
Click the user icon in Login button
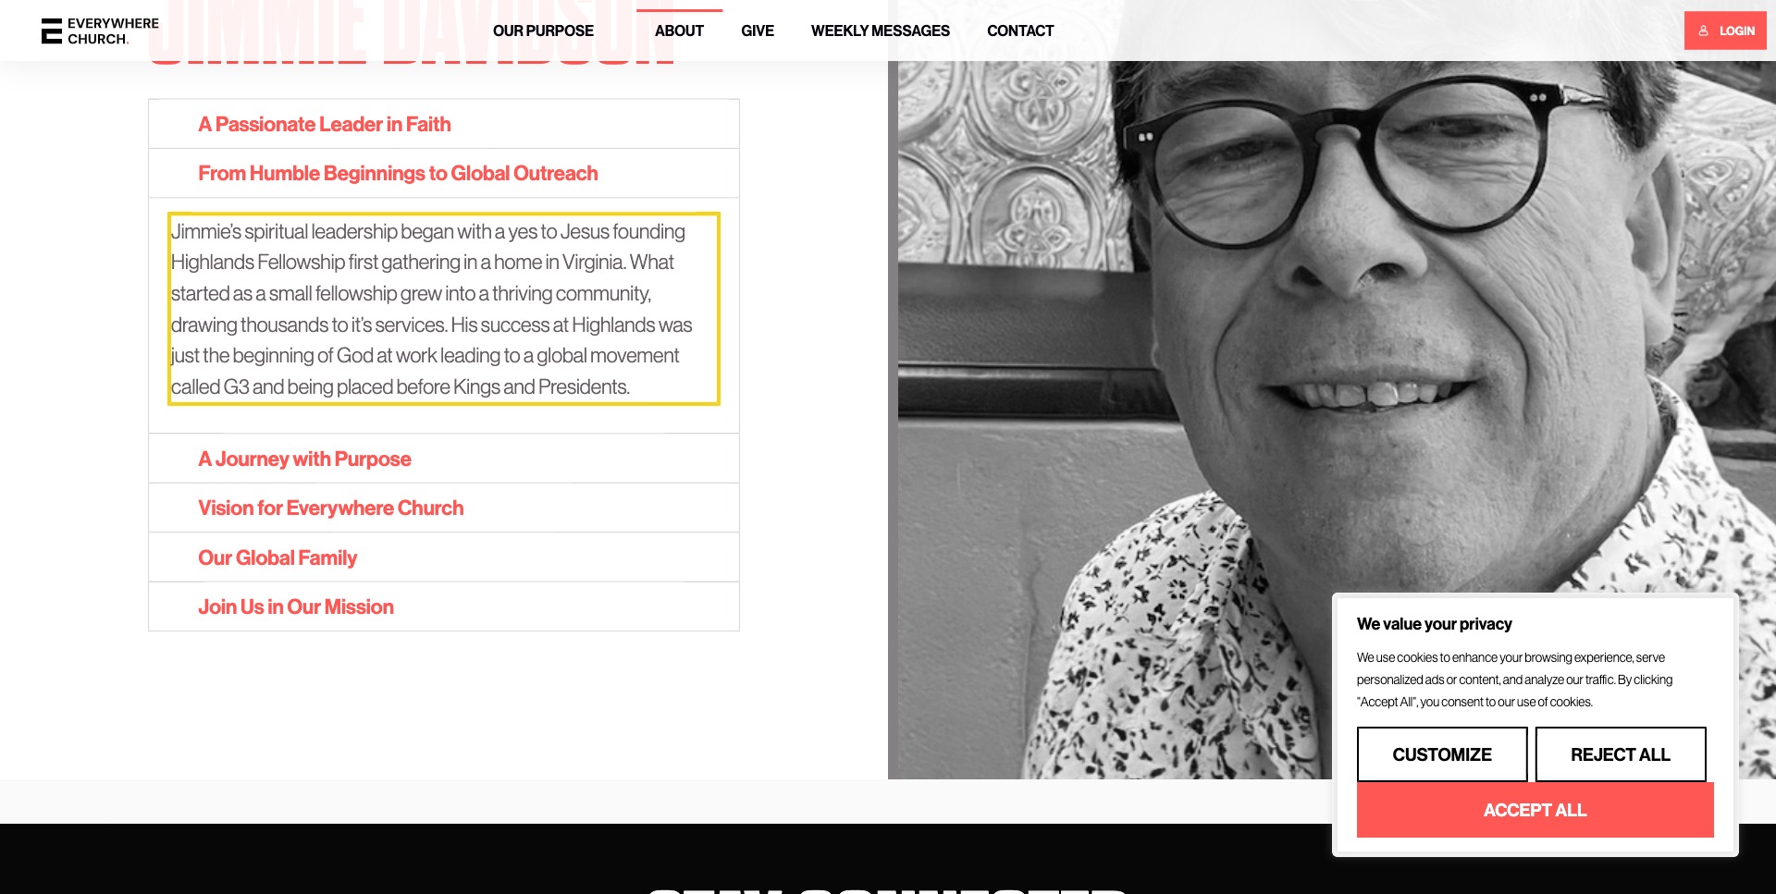[x=1703, y=31]
